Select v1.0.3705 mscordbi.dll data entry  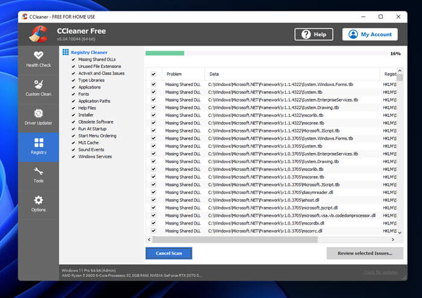(x=266, y=223)
